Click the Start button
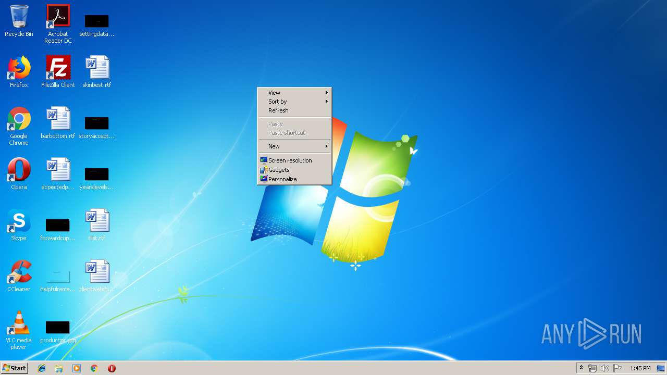 pyautogui.click(x=14, y=368)
